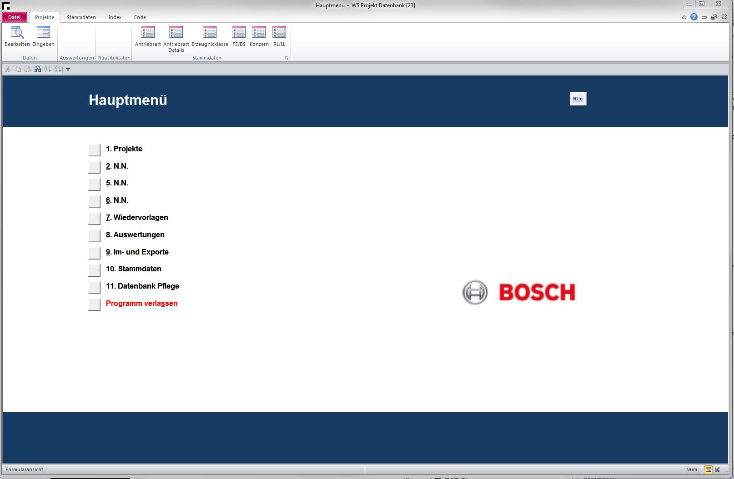Click the Auswertungen ribbon group label
The image size is (734, 479).
(77, 58)
